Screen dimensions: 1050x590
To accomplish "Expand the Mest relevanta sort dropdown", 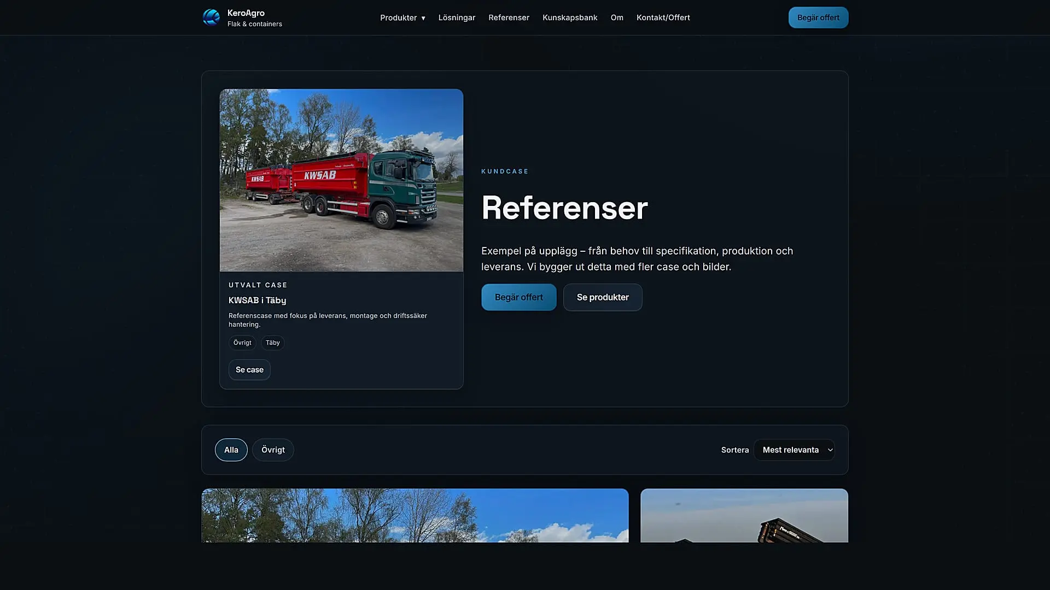I will point(794,450).
